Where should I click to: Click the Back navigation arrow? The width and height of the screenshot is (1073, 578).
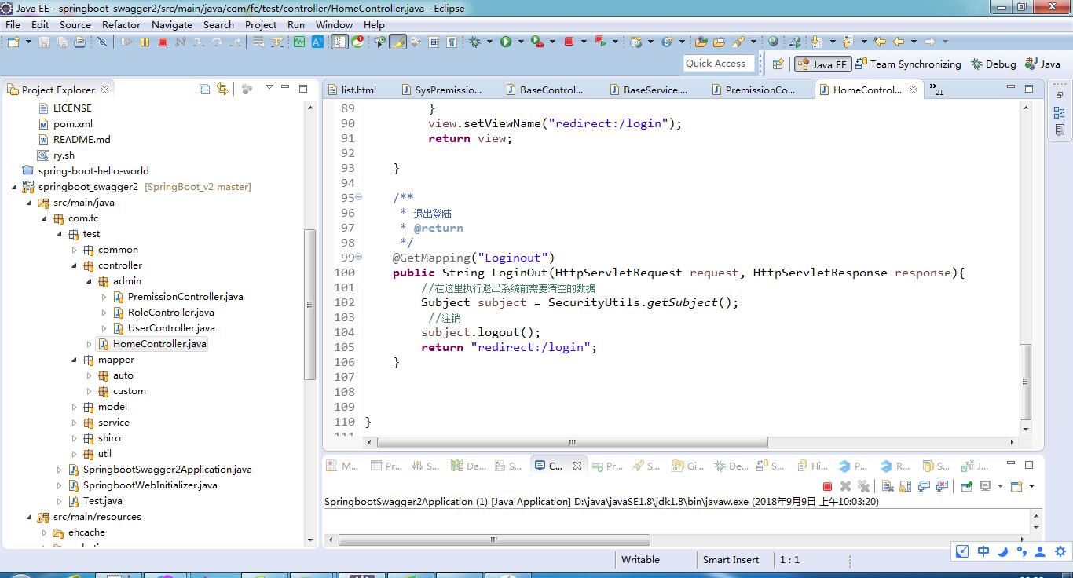tap(899, 42)
